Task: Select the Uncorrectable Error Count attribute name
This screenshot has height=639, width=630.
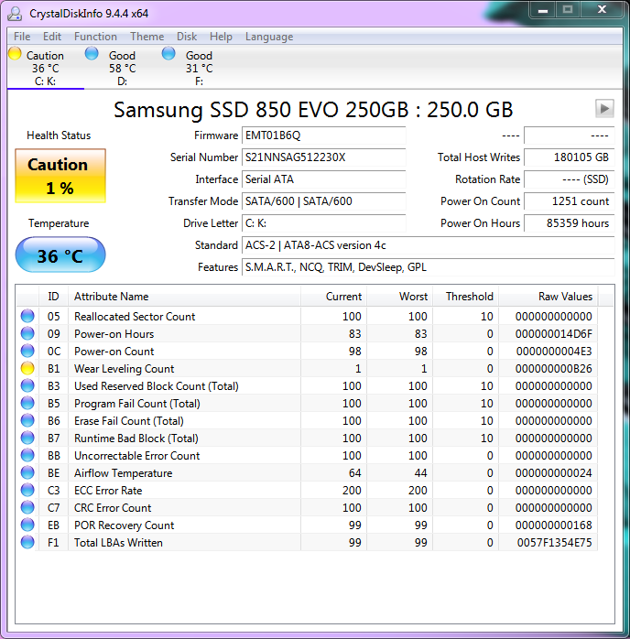Action: click(x=137, y=456)
